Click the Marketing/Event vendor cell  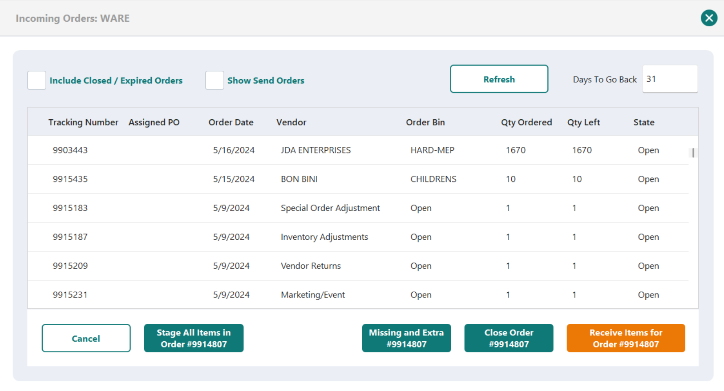[313, 295]
